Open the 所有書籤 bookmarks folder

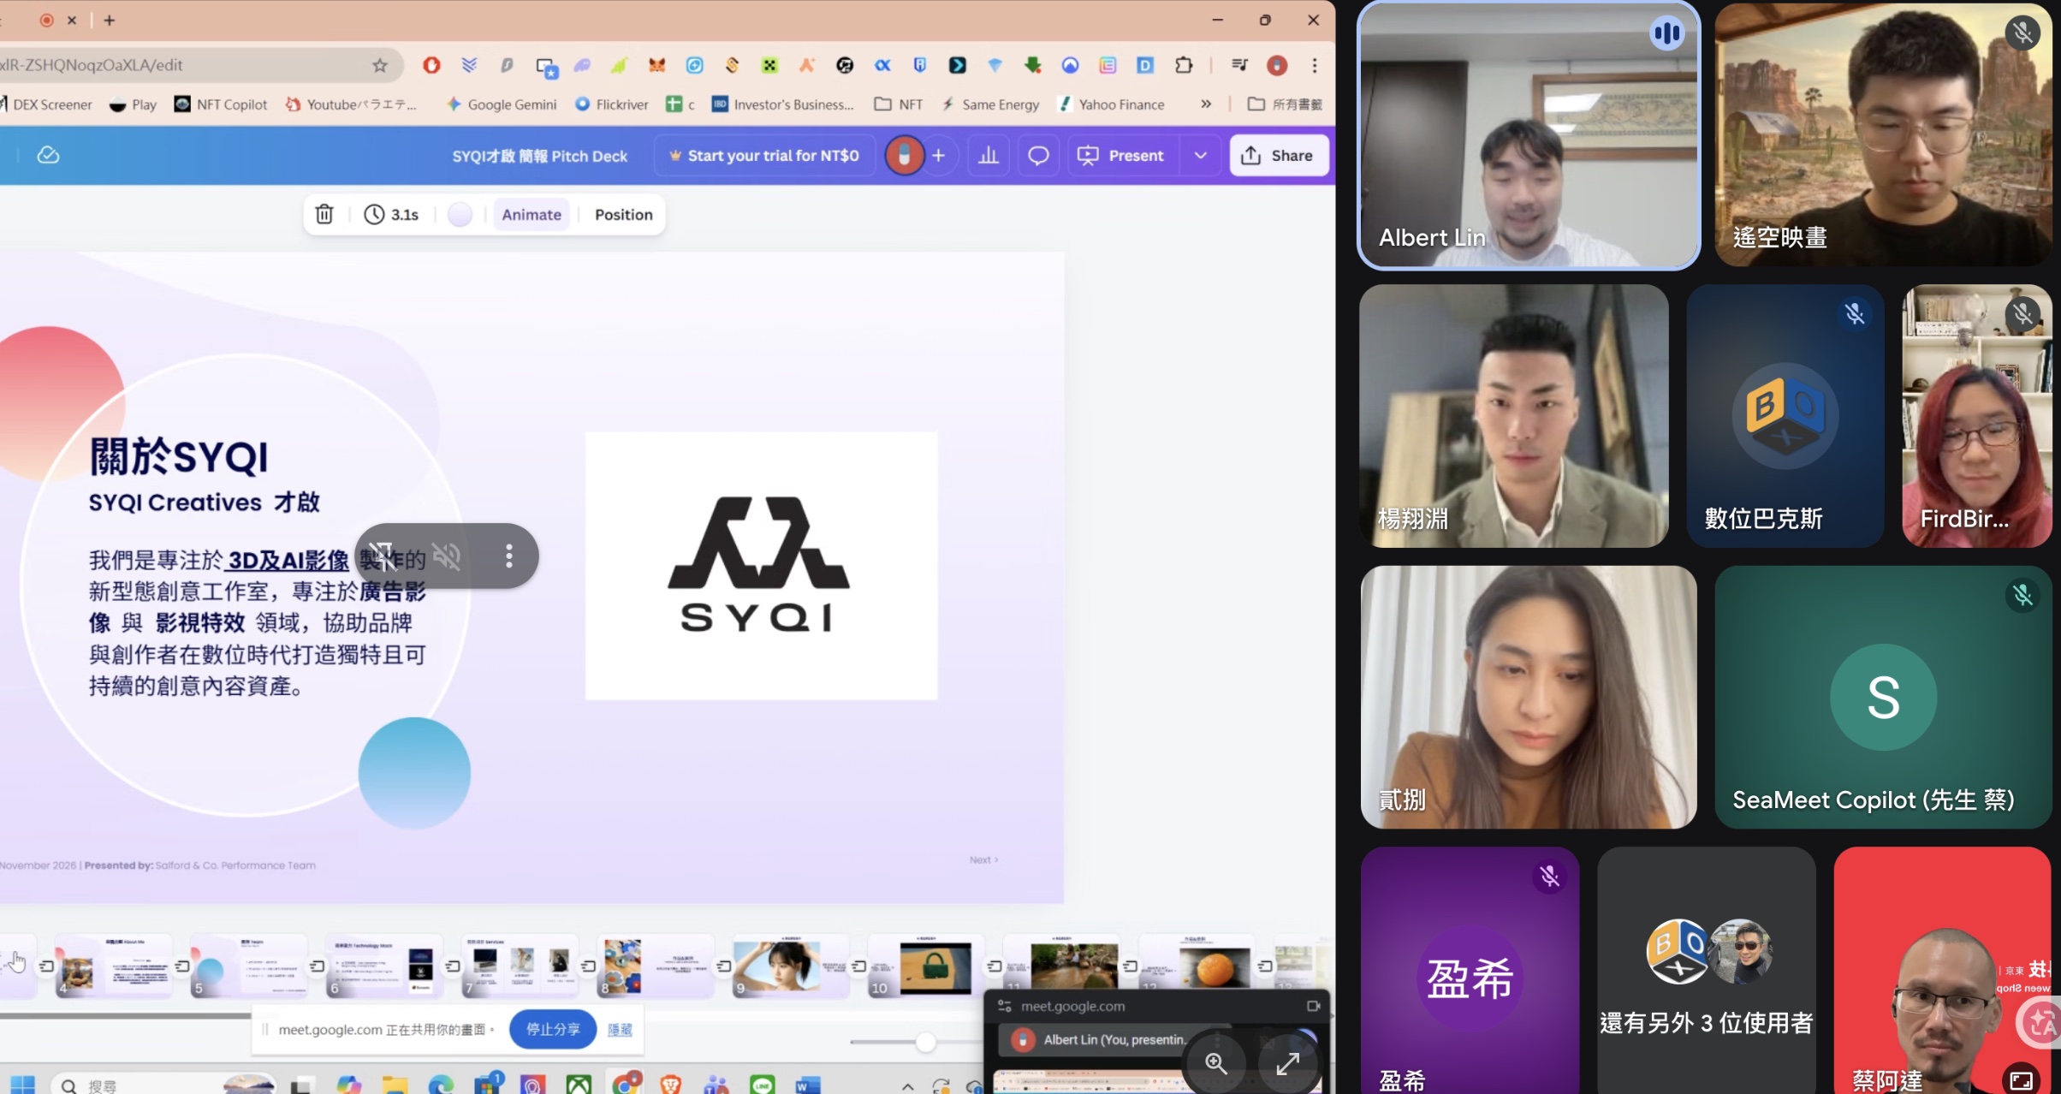point(1285,104)
